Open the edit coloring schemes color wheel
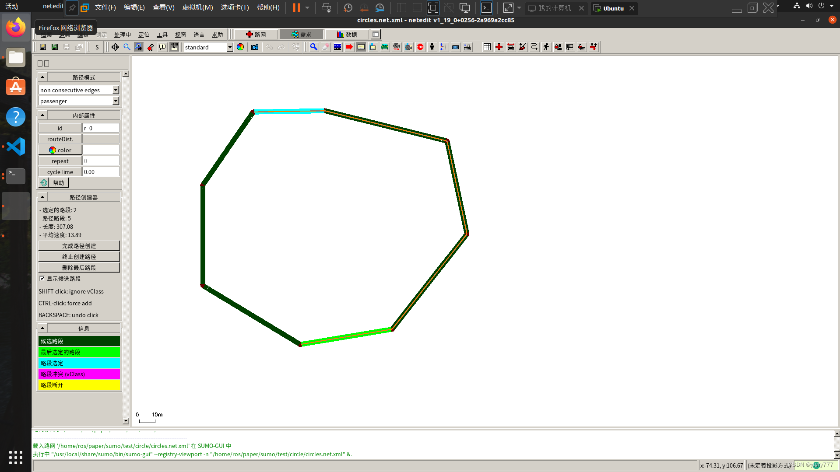The height and width of the screenshot is (472, 840). pyautogui.click(x=240, y=47)
